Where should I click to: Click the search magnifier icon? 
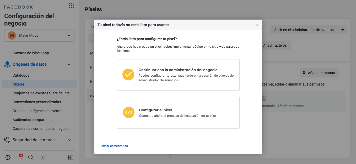31,157
